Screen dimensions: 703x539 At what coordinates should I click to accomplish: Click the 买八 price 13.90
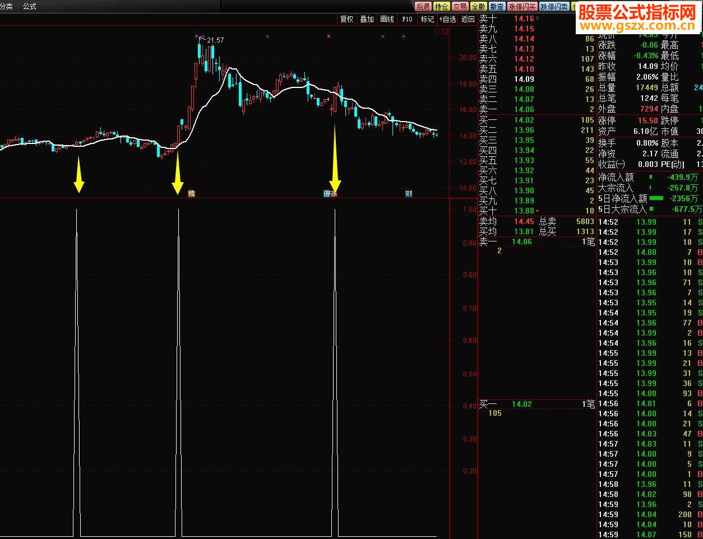coord(524,190)
